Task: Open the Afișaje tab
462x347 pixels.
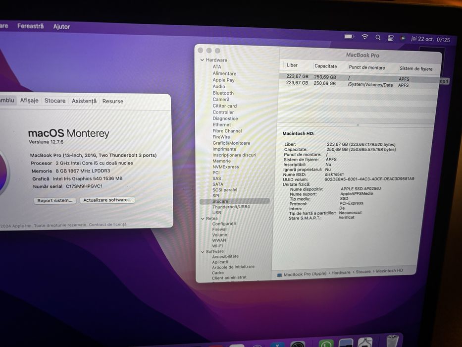Action: pyautogui.click(x=29, y=100)
